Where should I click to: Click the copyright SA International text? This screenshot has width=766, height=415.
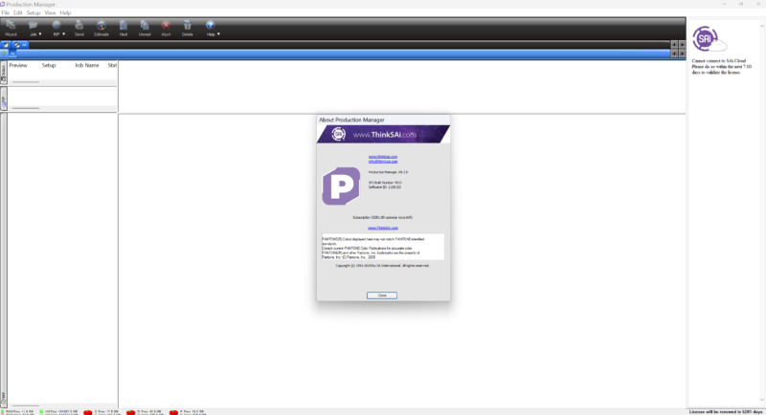(382, 266)
